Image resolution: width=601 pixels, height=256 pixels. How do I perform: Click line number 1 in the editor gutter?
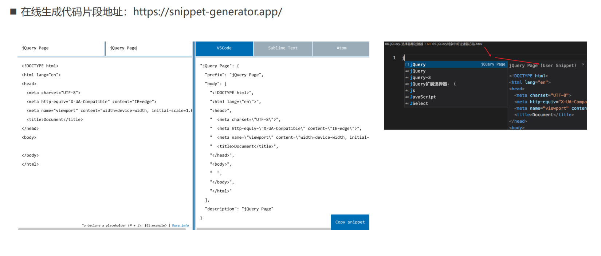(x=394, y=58)
